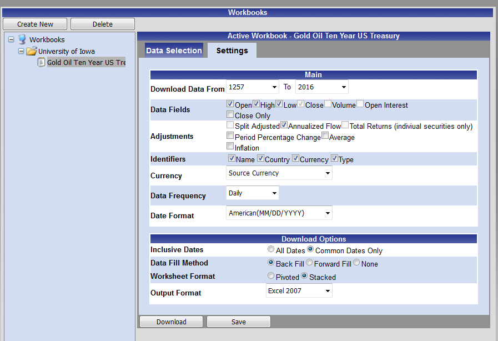Click the Workbooks root computer icon
The width and height of the screenshot is (498, 341).
coord(22,39)
